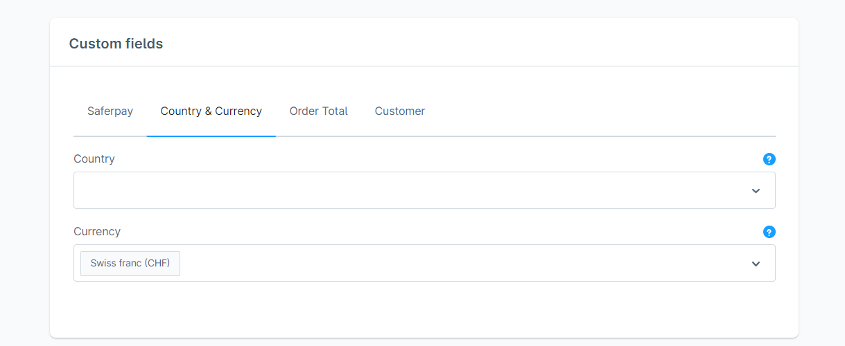Screen dimensions: 845x346
Task: Switch to the Order Total tab
Action: click(318, 111)
